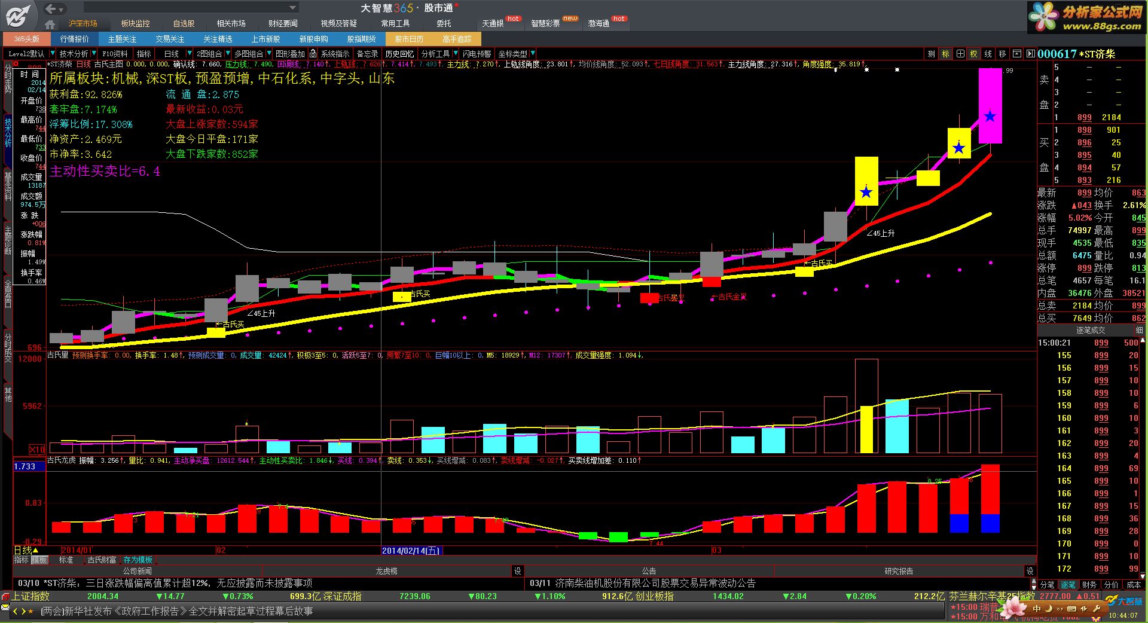Select the 标准 template tab
This screenshot has height=623, width=1148.
pyautogui.click(x=66, y=560)
